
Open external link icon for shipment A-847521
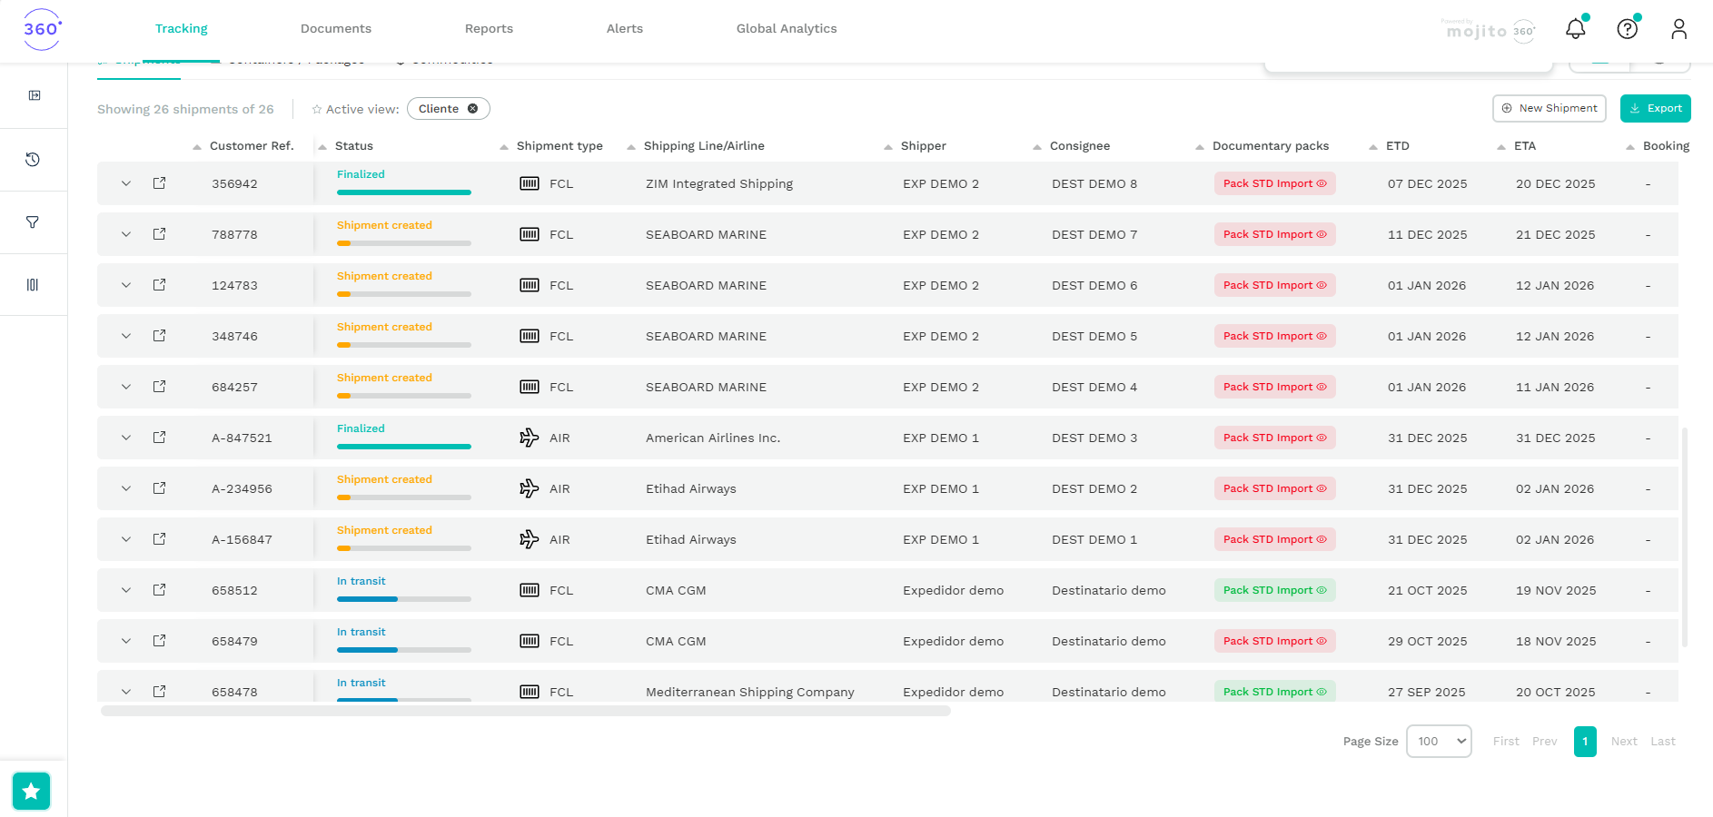coord(159,438)
